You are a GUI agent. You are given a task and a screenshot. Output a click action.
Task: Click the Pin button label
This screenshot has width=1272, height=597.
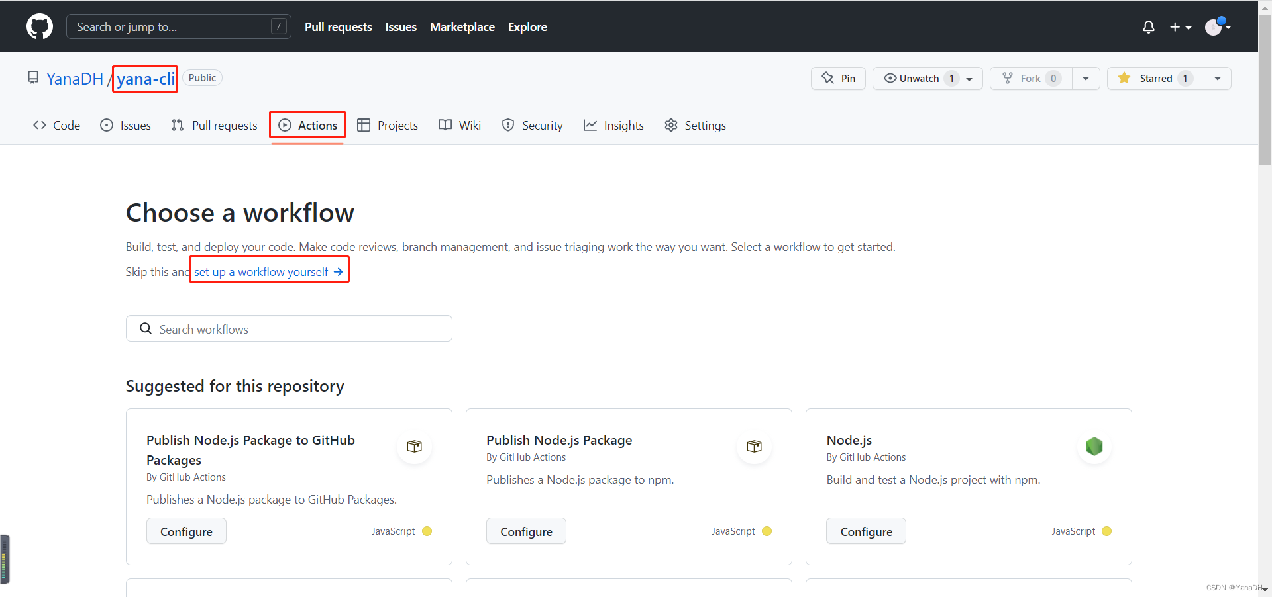(x=848, y=78)
